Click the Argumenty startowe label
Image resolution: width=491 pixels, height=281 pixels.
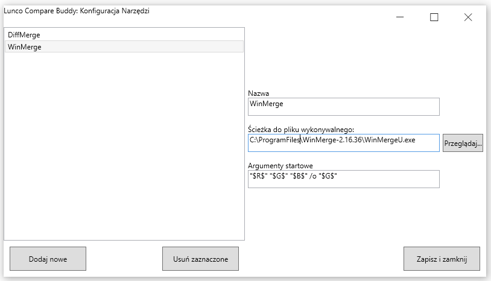click(x=280, y=166)
